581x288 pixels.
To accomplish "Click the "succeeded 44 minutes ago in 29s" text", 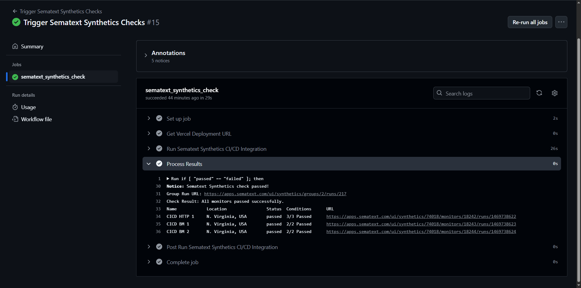I will tap(179, 98).
